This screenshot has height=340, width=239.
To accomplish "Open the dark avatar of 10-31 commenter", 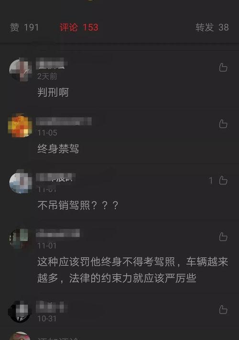I will [20, 311].
